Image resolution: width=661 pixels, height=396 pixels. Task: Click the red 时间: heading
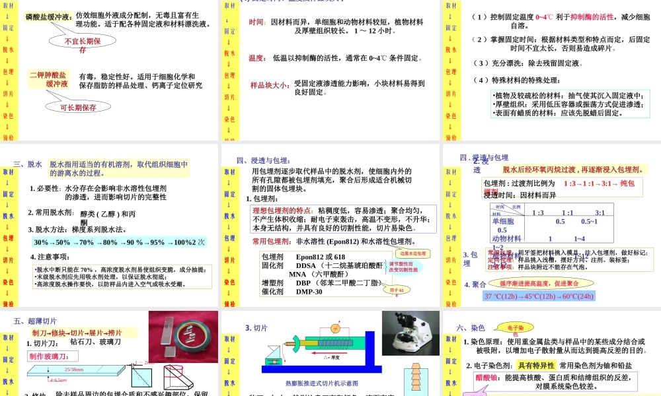coord(257,22)
